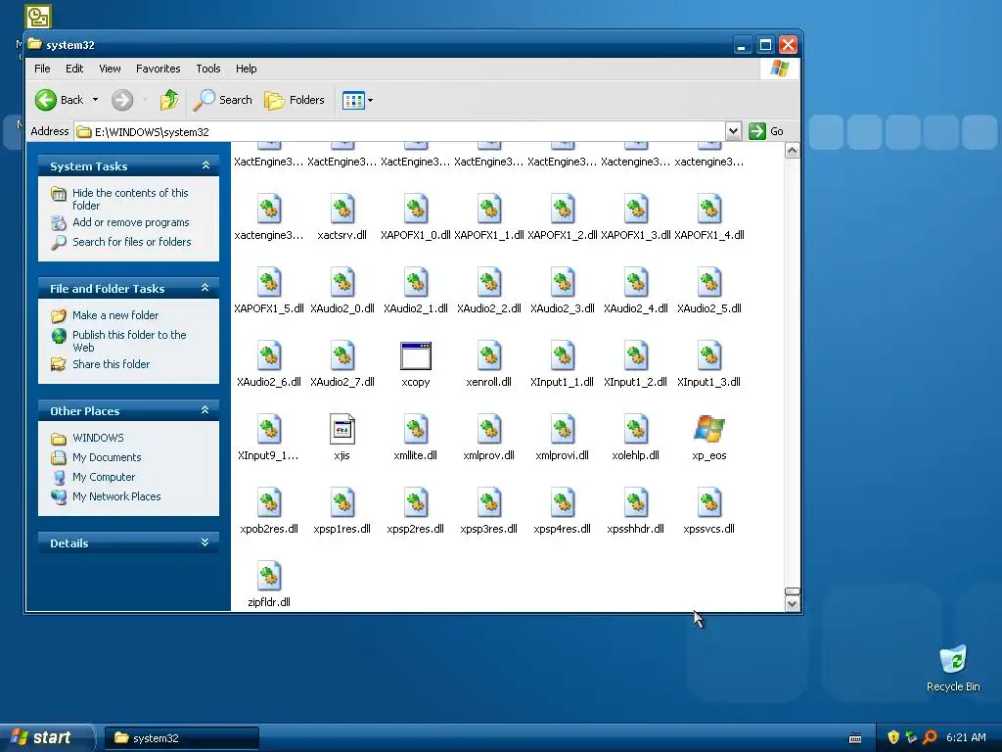Image resolution: width=1002 pixels, height=752 pixels.
Task: Open the File menu
Action: pos(42,69)
